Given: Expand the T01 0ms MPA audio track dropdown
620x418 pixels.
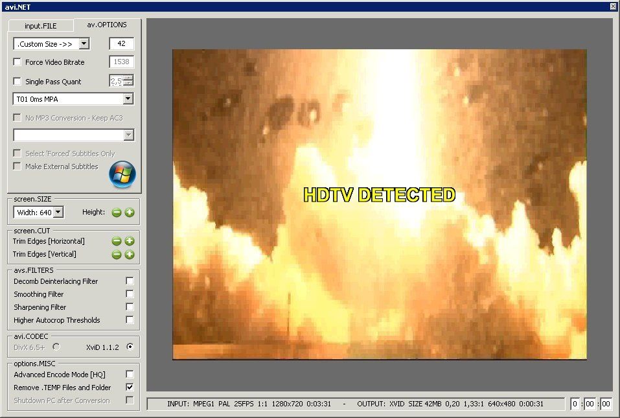Looking at the screenshot, I should click(x=128, y=99).
